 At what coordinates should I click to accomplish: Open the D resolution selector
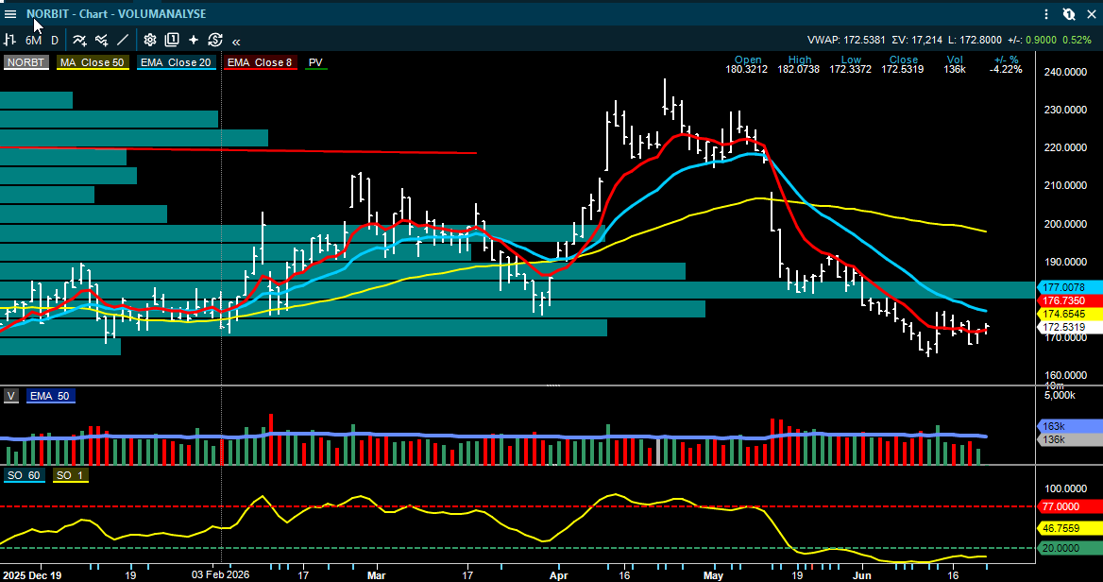pyautogui.click(x=54, y=41)
